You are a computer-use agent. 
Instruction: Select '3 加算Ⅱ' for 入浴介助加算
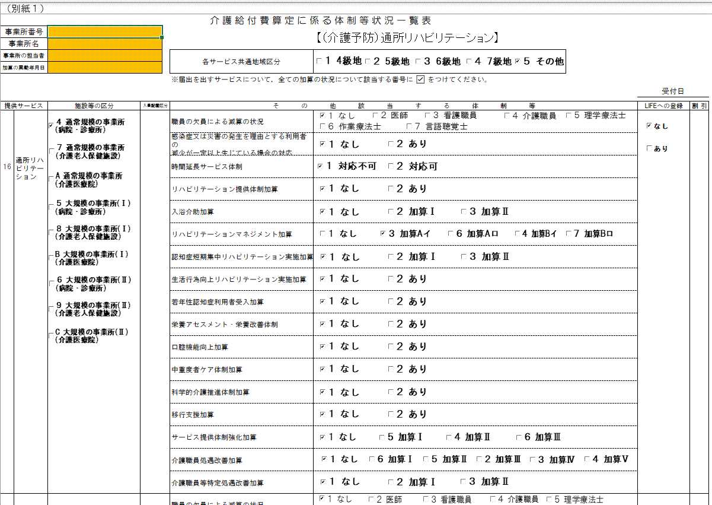[464, 211]
